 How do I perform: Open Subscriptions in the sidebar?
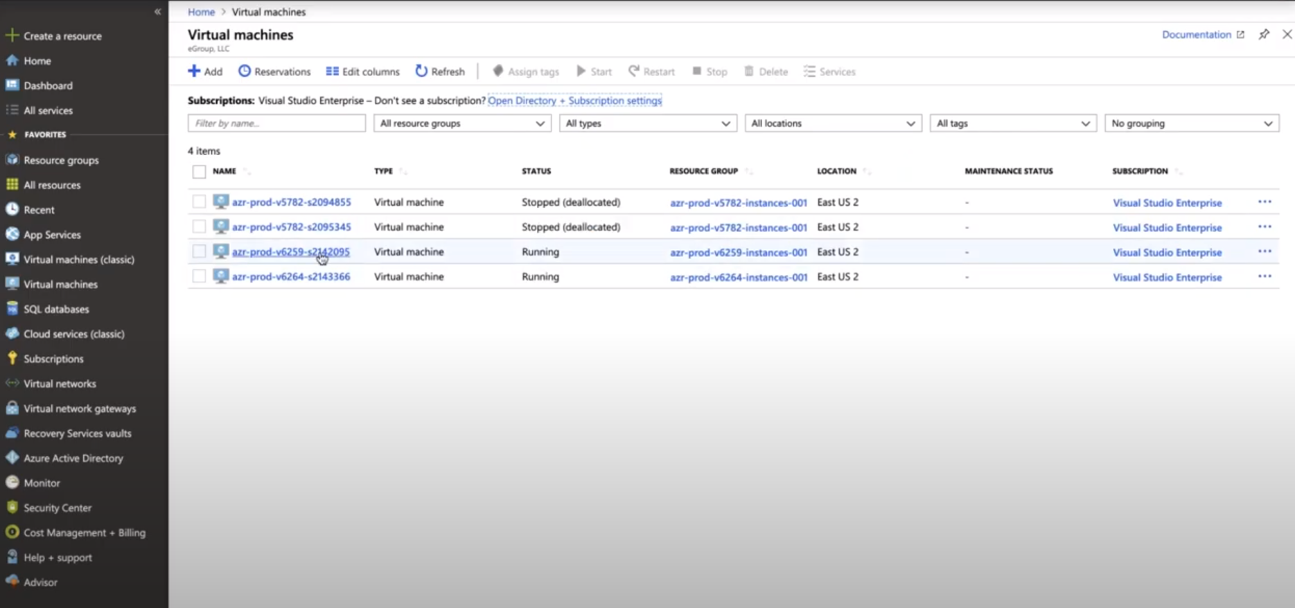tap(53, 359)
